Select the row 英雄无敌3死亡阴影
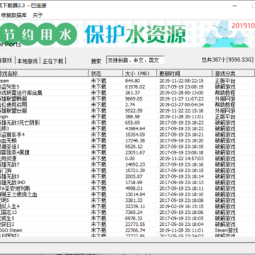Screen dimensions: 255x255 point(127,123)
